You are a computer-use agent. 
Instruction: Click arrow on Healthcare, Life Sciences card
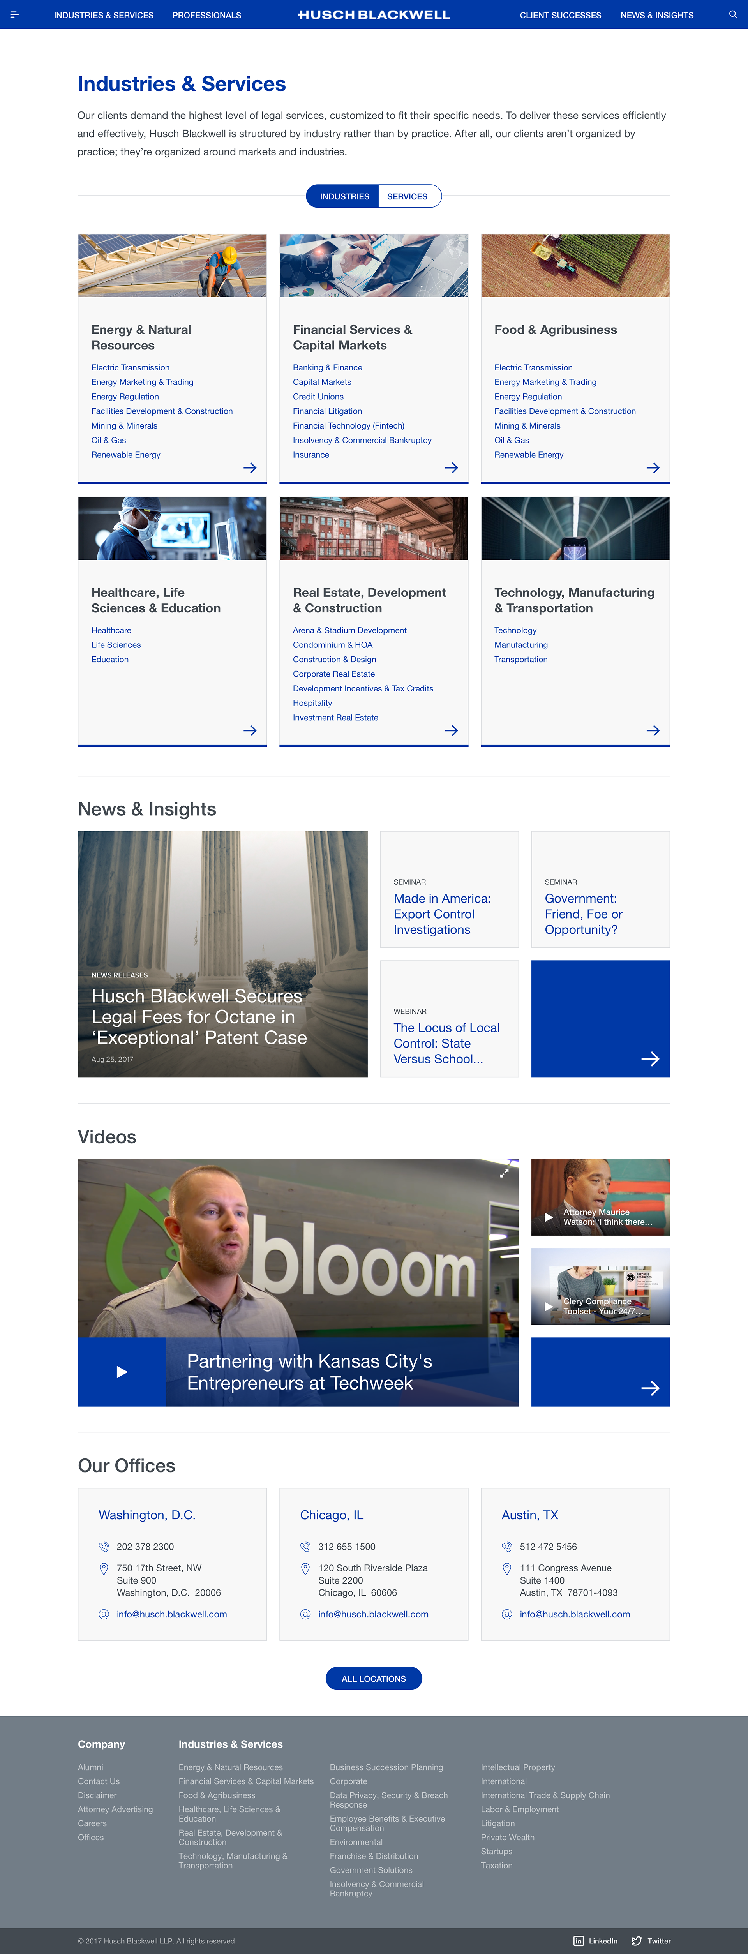pos(250,730)
